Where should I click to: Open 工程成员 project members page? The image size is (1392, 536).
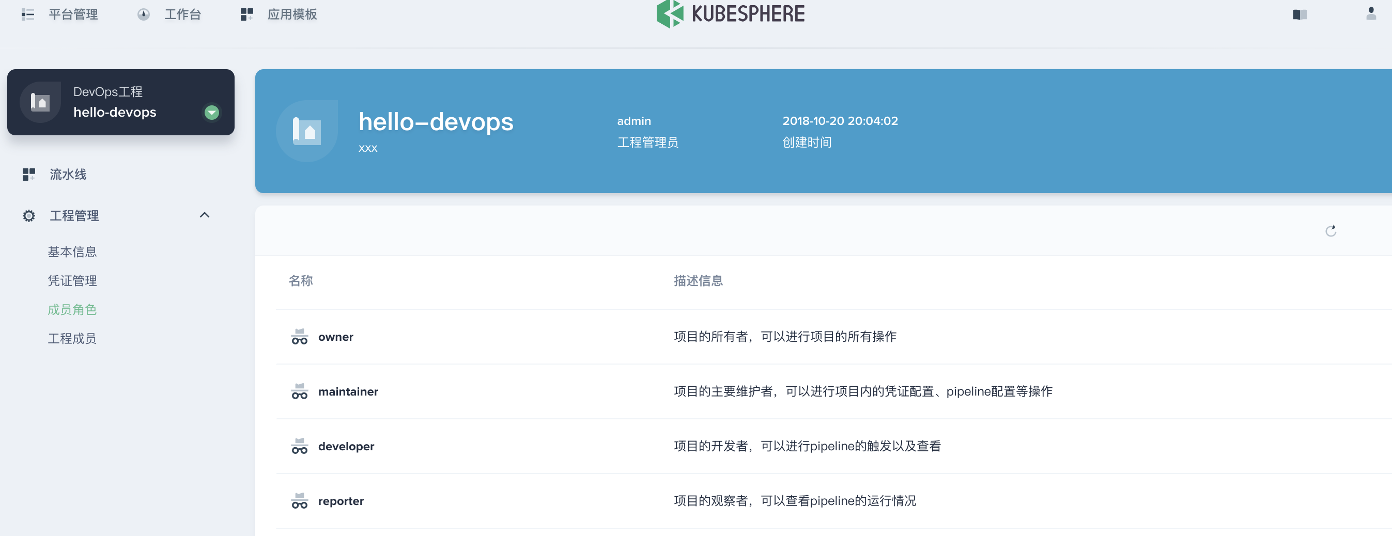point(72,338)
